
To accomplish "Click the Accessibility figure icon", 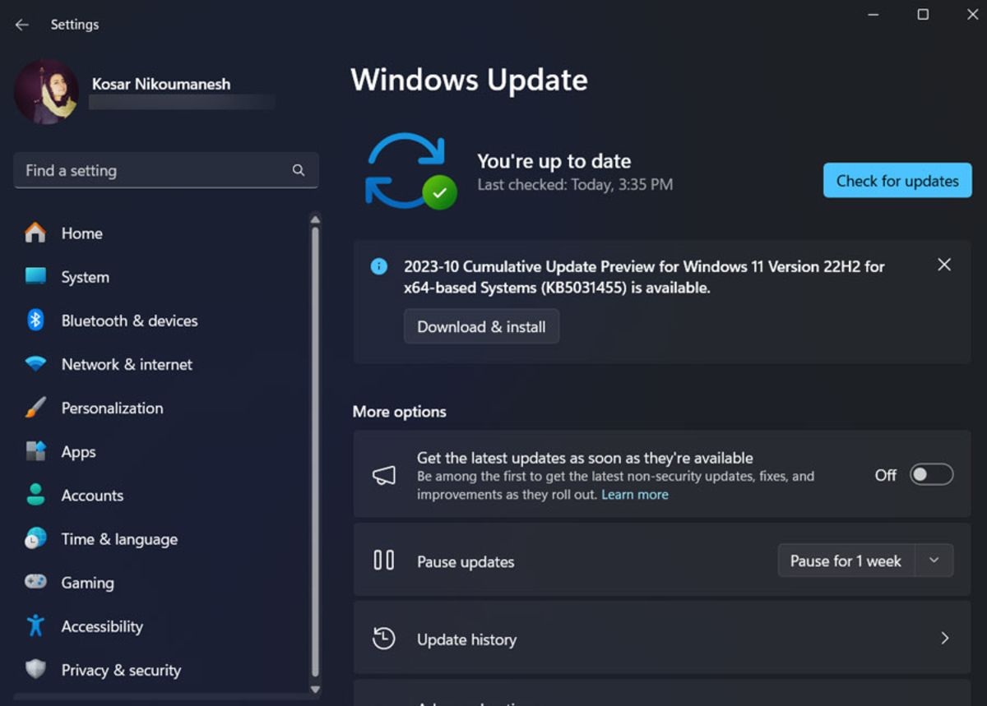I will pyautogui.click(x=35, y=625).
